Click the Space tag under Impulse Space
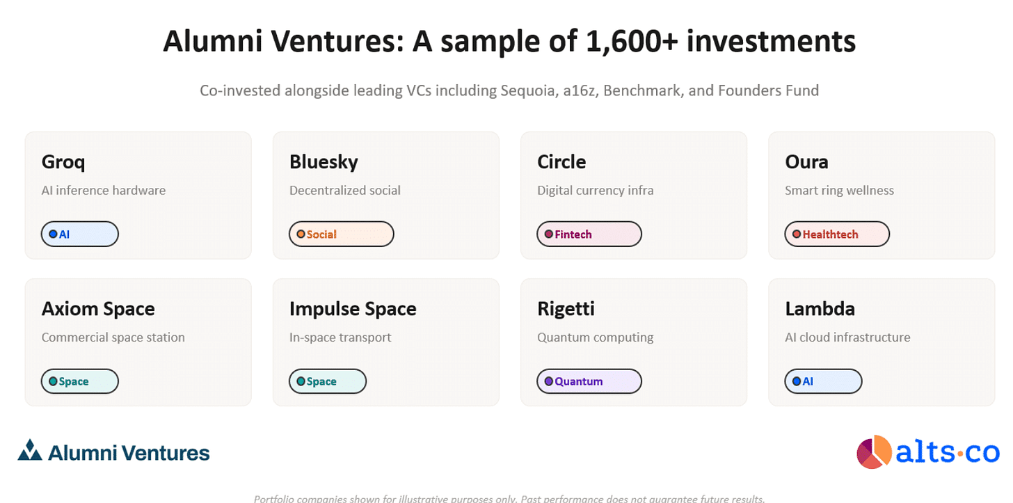 [327, 381]
